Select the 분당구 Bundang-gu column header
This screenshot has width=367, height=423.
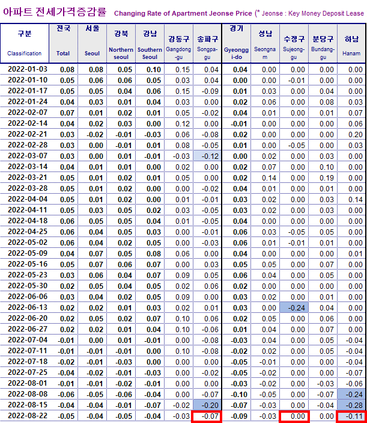coord(323,43)
